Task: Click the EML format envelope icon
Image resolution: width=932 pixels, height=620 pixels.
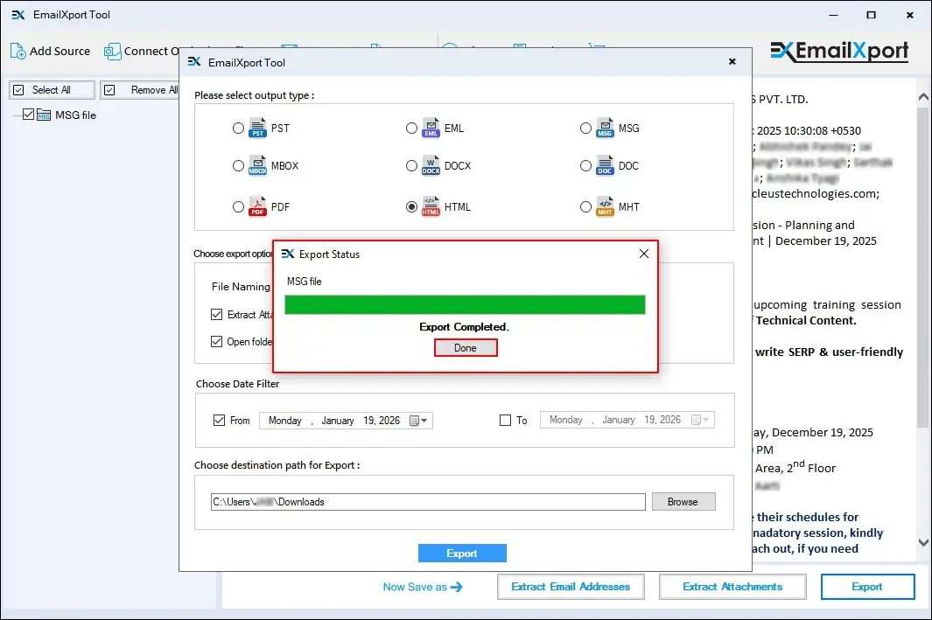Action: pos(431,128)
